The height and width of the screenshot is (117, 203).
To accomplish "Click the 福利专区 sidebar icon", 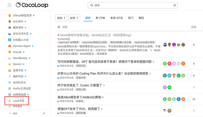I will click(10, 76).
